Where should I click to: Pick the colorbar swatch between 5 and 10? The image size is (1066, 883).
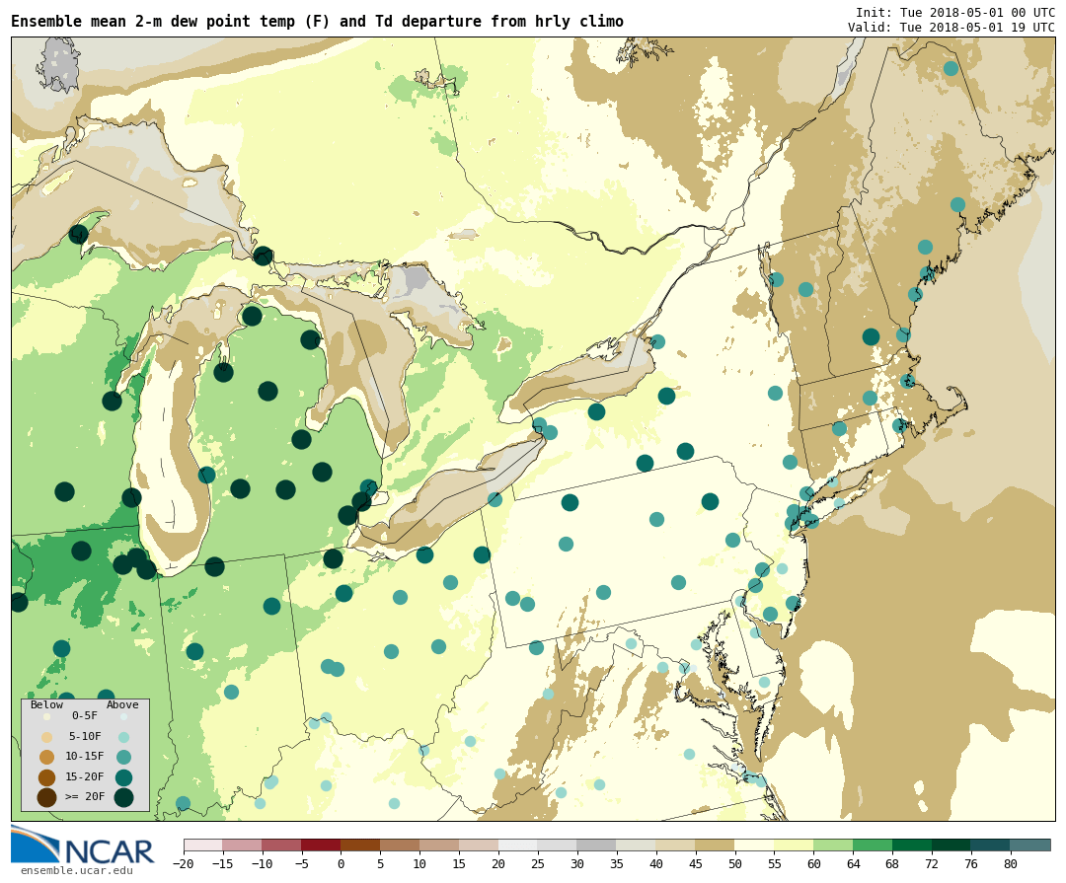point(400,845)
